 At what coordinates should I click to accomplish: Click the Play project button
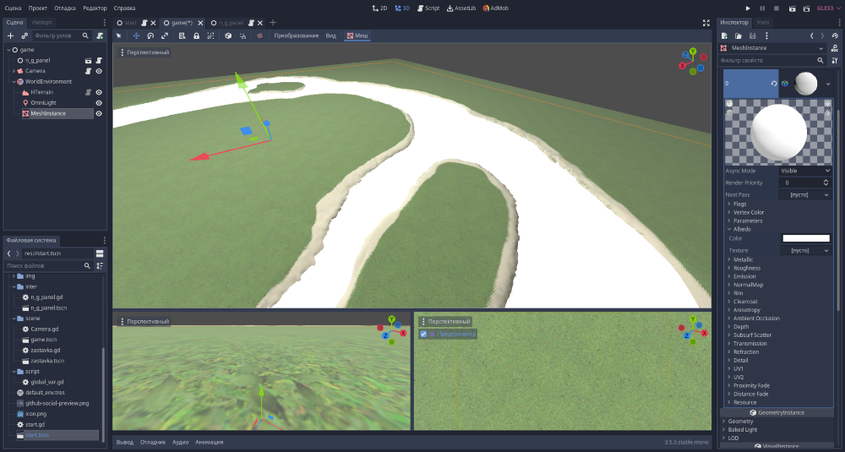748,8
